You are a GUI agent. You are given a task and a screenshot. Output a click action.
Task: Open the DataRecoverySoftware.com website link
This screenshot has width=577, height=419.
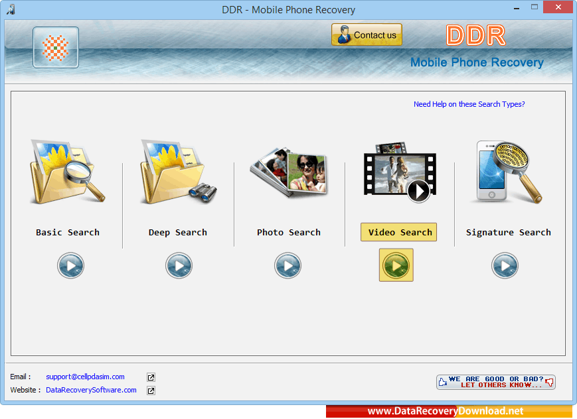tap(91, 390)
